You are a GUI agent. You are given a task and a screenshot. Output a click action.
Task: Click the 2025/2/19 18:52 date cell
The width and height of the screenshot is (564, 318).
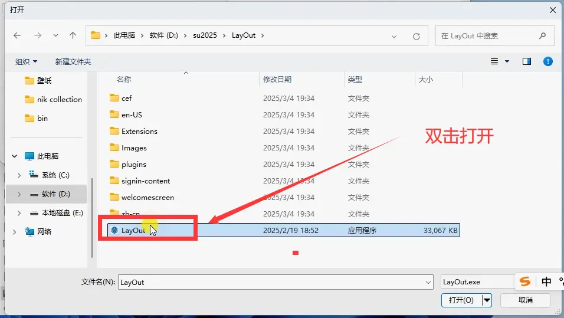(x=291, y=231)
